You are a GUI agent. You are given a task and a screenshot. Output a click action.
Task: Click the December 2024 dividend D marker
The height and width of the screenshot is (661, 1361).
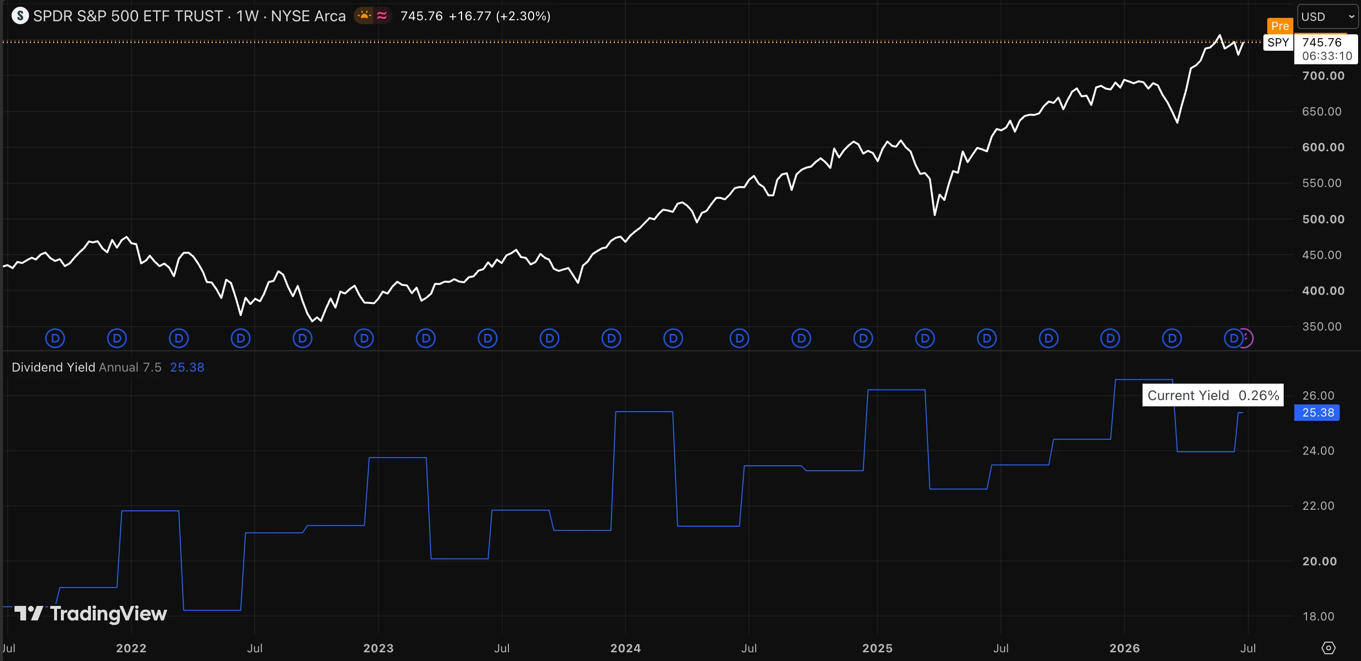tap(863, 338)
